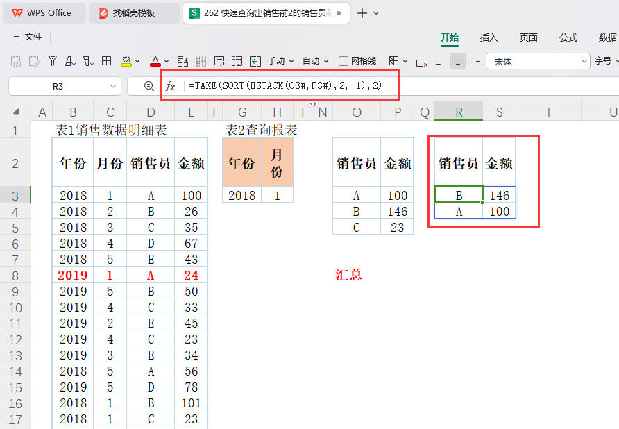619x429 pixels.
Task: Click the table style grid icon near 网格线
Action: 393,61
